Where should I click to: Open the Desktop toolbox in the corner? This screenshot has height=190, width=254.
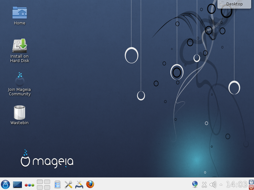tap(234, 4)
